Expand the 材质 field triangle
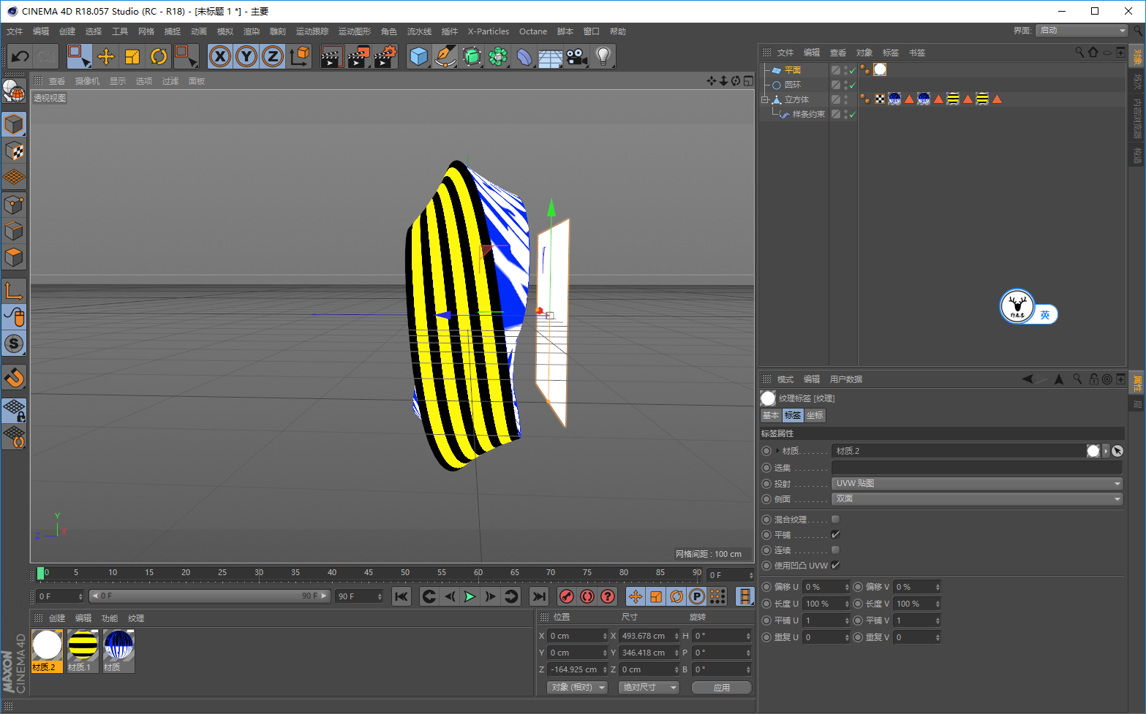 pos(777,450)
